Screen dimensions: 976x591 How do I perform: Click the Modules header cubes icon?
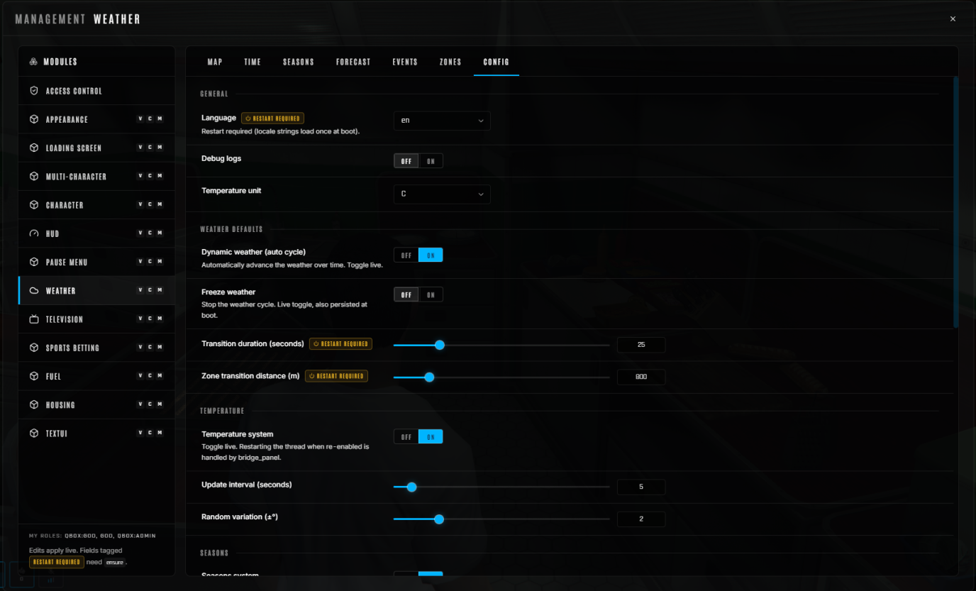click(x=33, y=62)
